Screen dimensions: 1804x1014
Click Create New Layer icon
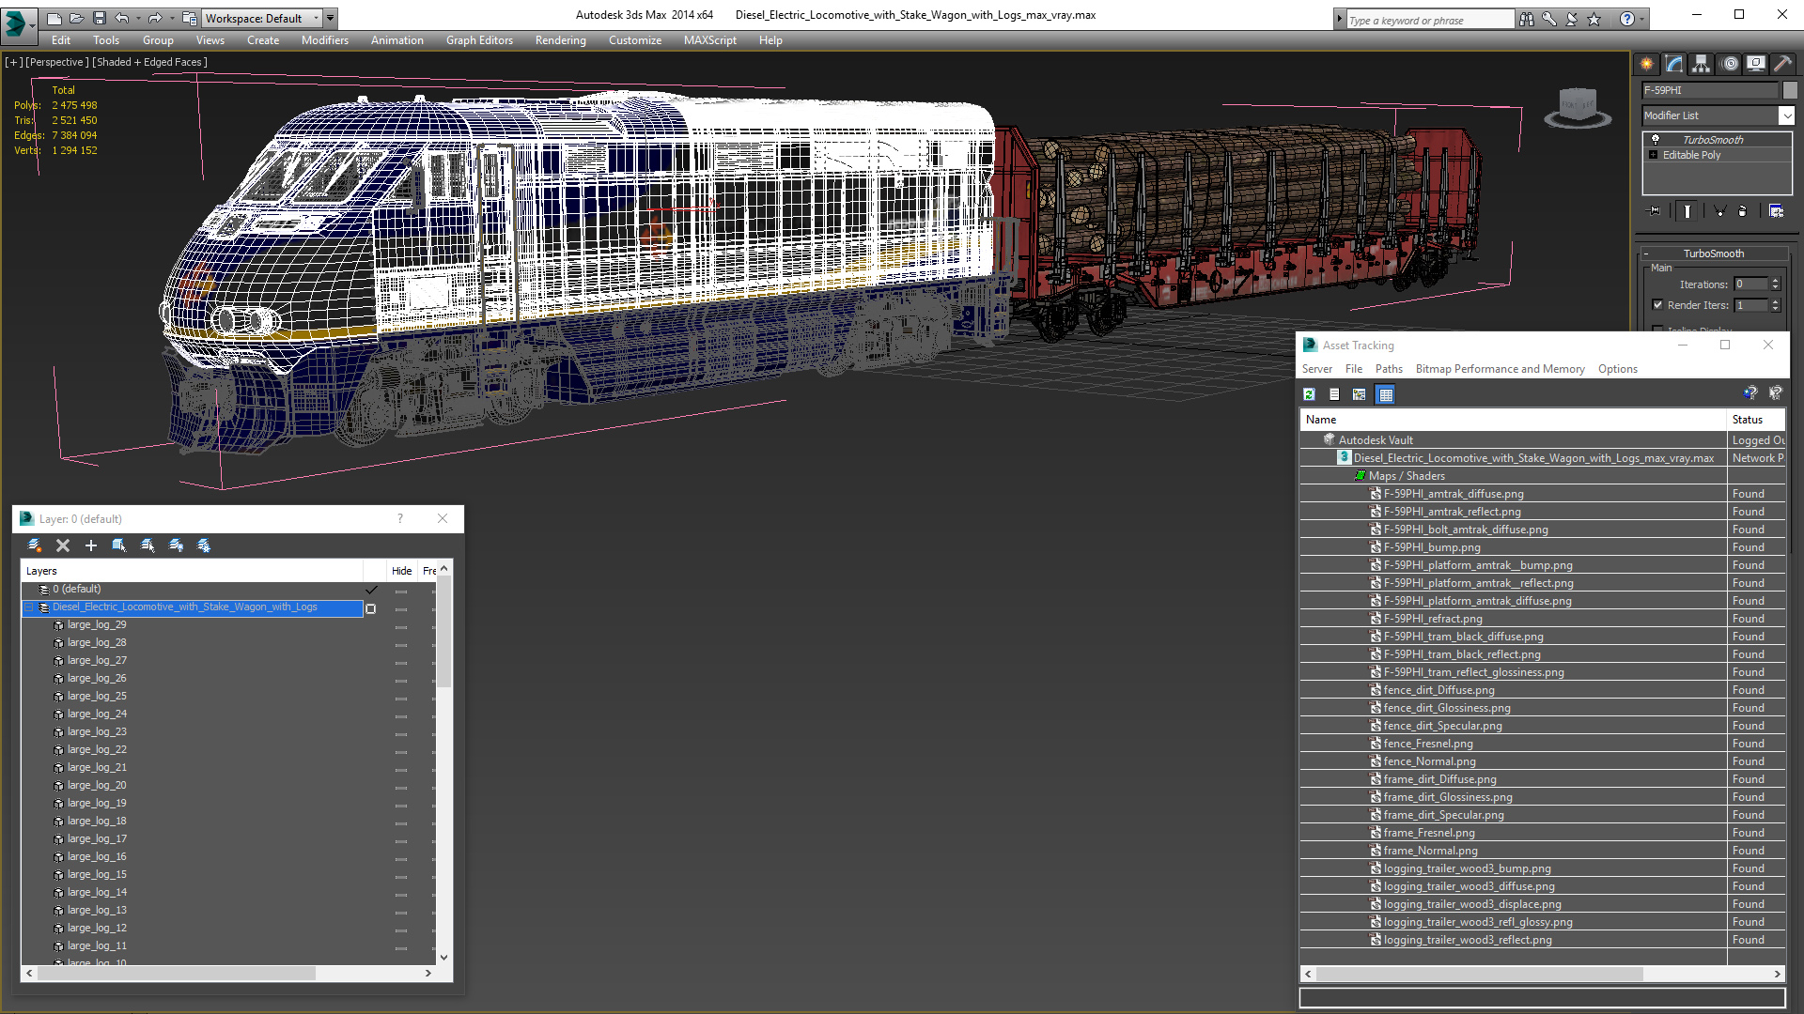(35, 545)
